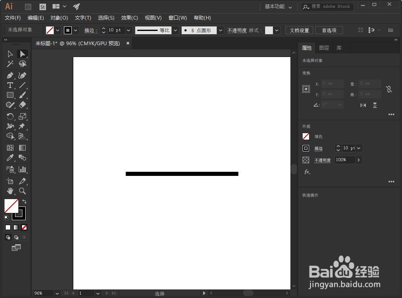Select the Shape Builder tool
Image resolution: width=402 pixels, height=298 pixels.
(x=10, y=136)
